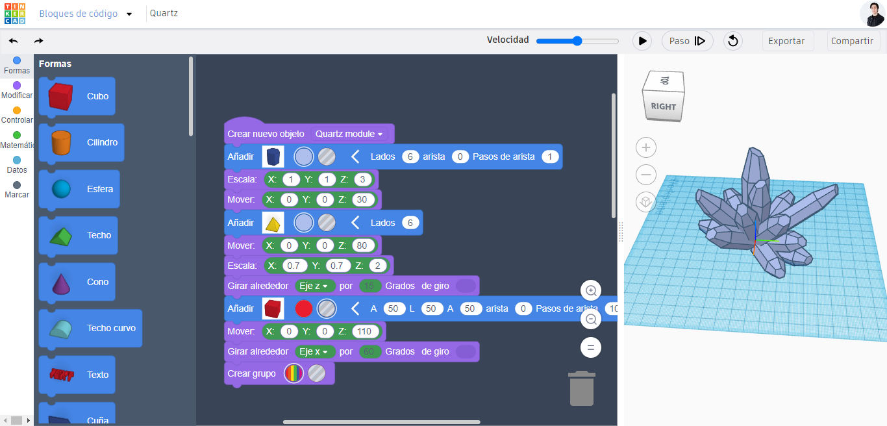The image size is (887, 426).
Task: Select the Formas category
Action: click(x=17, y=66)
